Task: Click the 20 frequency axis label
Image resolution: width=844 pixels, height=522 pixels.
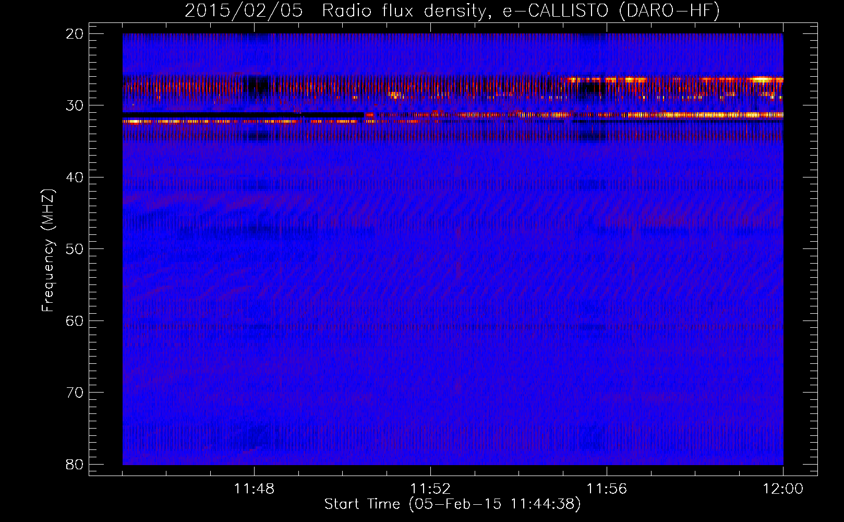Action: (x=75, y=34)
